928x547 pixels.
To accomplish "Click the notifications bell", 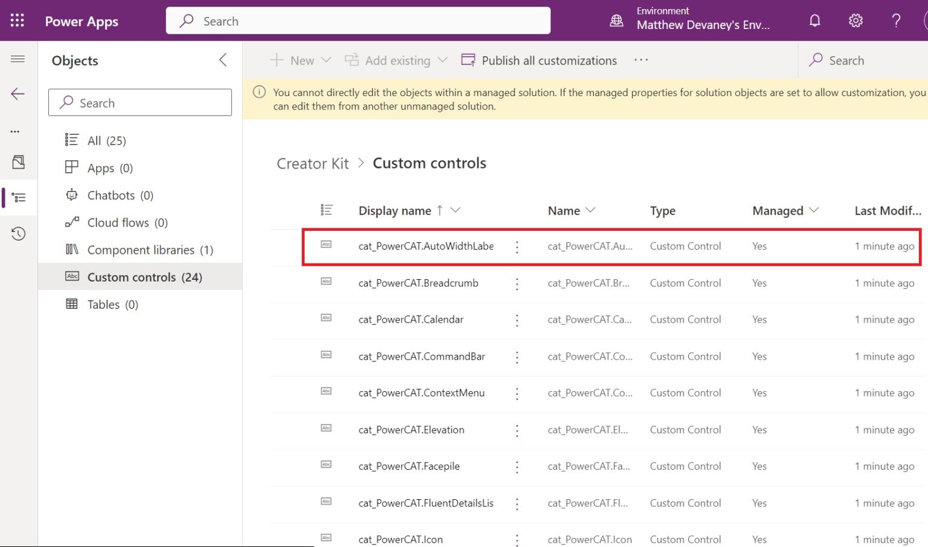I will point(815,20).
